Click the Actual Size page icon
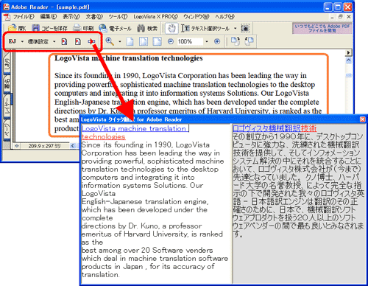The image size is (368, 286). click(130, 41)
